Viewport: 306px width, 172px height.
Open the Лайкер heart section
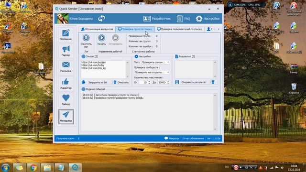[66, 100]
